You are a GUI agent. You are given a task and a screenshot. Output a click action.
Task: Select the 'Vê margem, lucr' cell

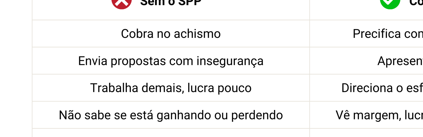tap(379, 115)
